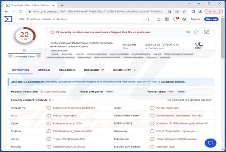
Task: Click the EXE file type icon
Action: (x=198, y=46)
